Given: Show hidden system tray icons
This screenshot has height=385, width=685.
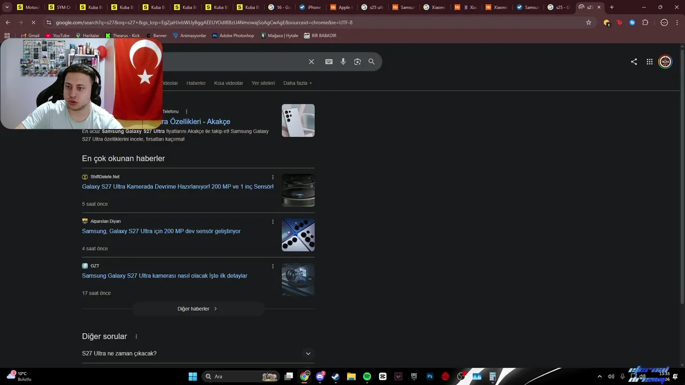Looking at the screenshot, I should (599, 376).
